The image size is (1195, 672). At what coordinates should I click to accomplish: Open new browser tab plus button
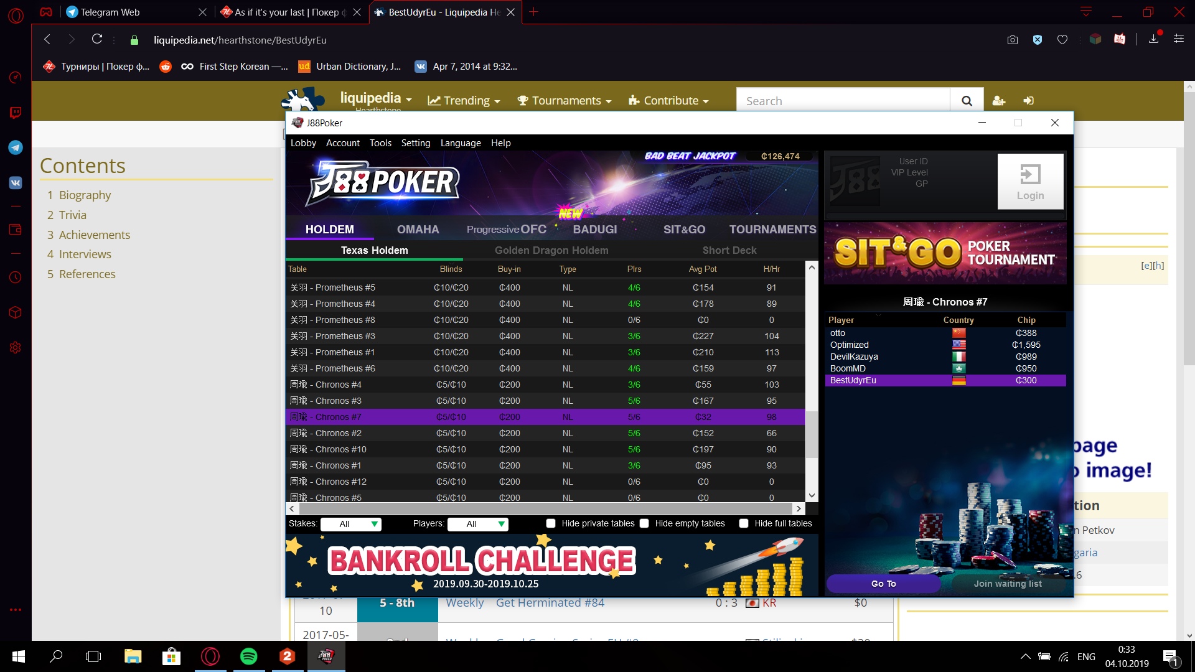point(533,12)
